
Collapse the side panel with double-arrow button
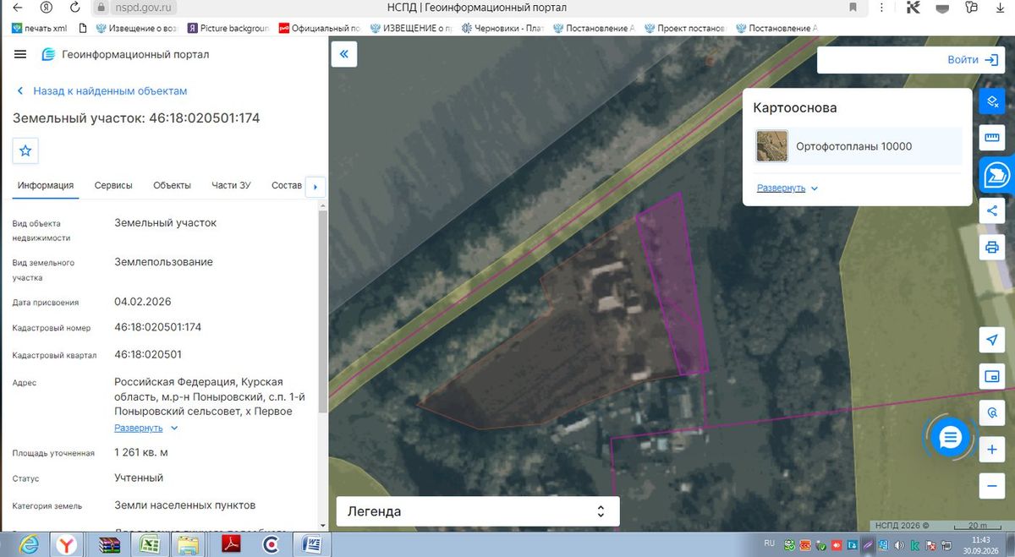344,54
